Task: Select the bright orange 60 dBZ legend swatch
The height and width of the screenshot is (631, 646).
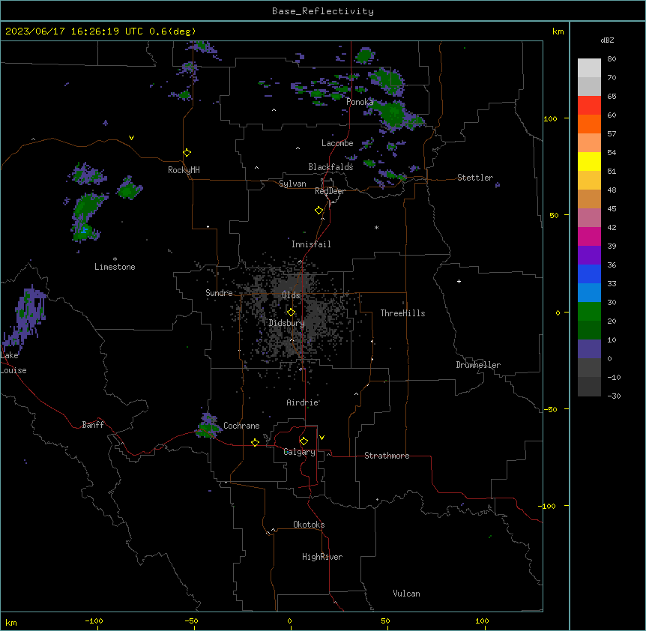Action: point(589,124)
